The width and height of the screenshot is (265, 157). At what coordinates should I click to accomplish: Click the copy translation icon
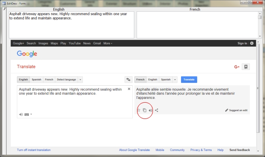click(x=145, y=110)
